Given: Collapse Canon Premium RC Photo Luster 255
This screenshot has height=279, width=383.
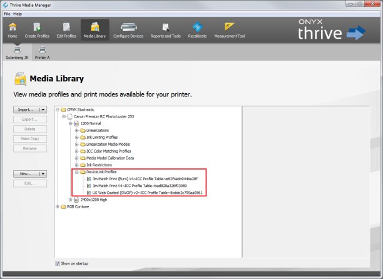Looking at the screenshot, I should pyautogui.click(x=64, y=117).
